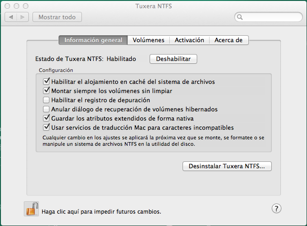Viewport: 307px width, 226px height.
Task: Toggle 'Guardar los atributos extendidos de forma nativa'
Action: (x=46, y=118)
